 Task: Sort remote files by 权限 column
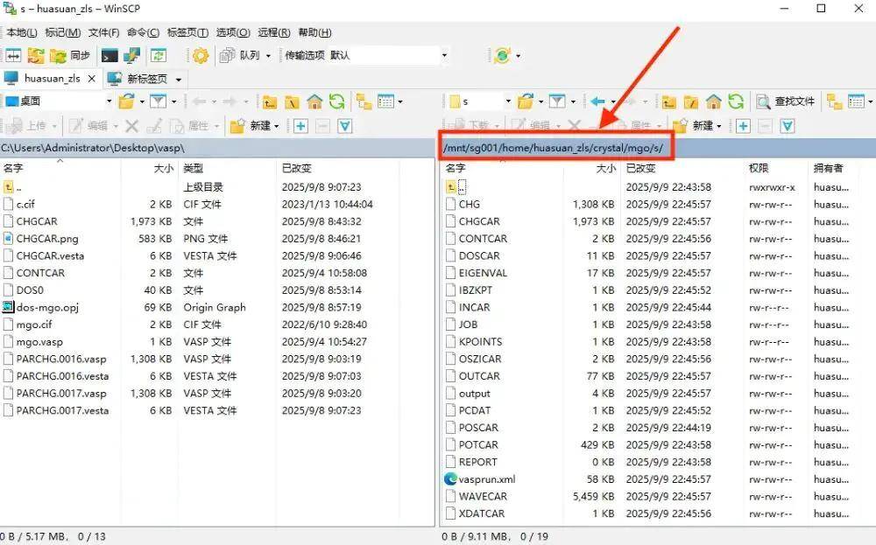click(758, 168)
